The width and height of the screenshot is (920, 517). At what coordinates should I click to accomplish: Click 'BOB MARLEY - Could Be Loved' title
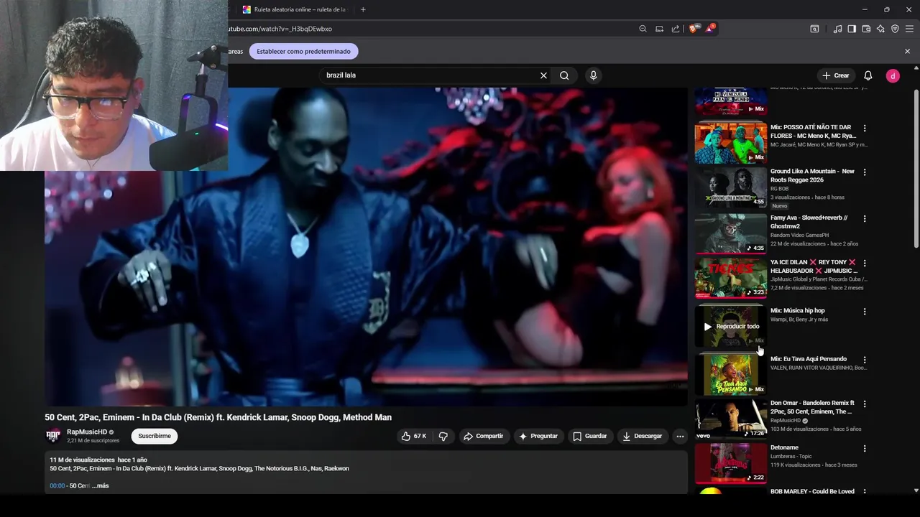coord(812,492)
